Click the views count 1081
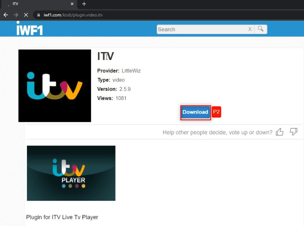The image size is (304, 226). click(121, 98)
